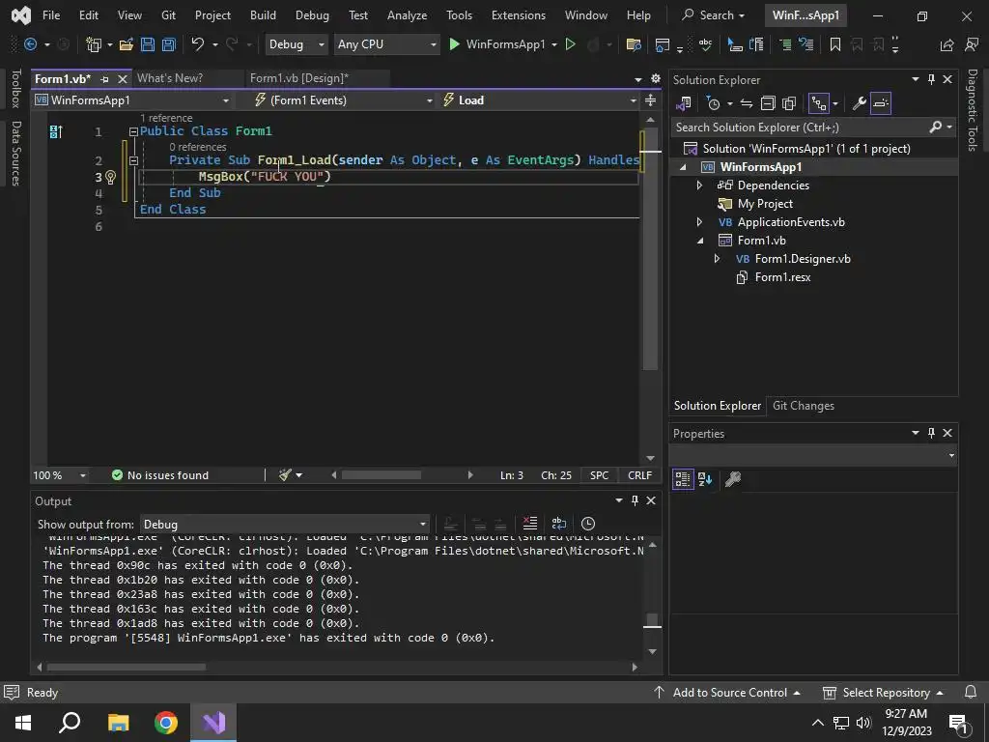989x742 pixels.
Task: Toggle Categorized view in the Properties panel
Action: click(x=683, y=479)
